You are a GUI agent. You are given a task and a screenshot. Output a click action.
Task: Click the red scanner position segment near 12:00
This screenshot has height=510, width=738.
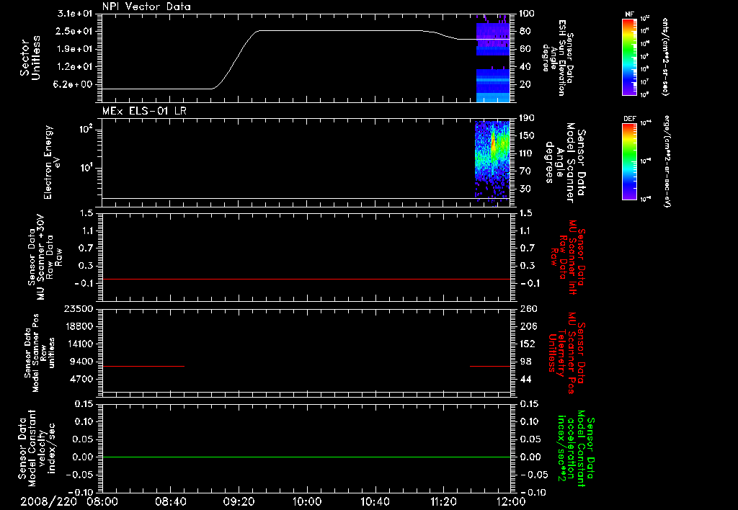click(490, 366)
